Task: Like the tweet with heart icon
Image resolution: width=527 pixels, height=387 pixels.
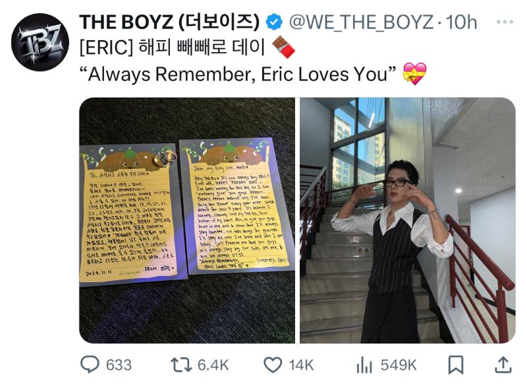Action: pyautogui.click(x=273, y=365)
